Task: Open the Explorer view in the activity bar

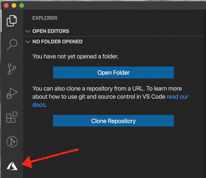Action: 12,21
